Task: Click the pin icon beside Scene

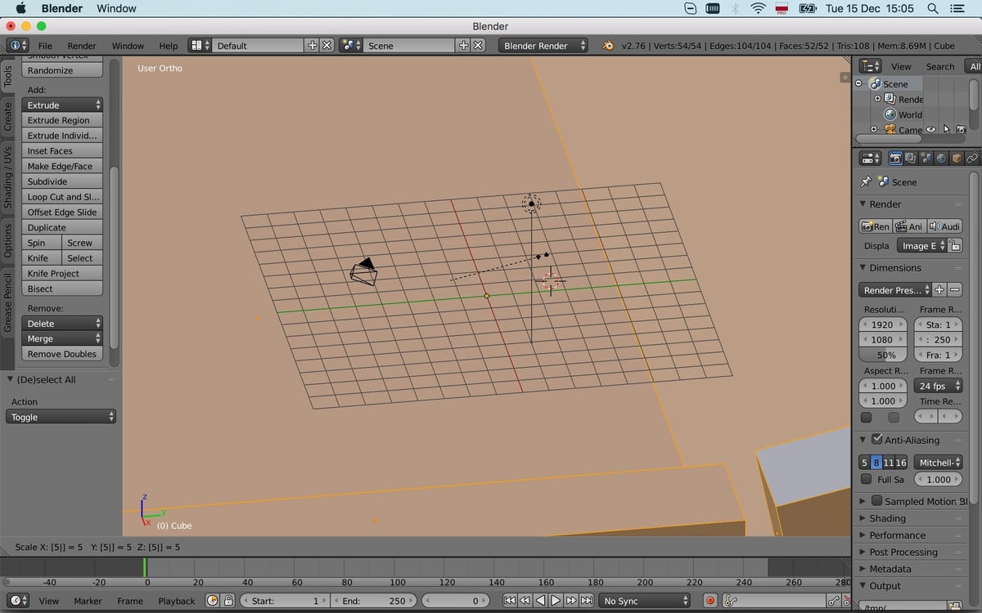Action: click(x=866, y=182)
